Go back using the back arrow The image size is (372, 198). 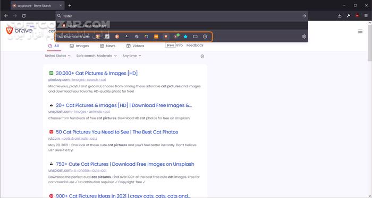pos(6,16)
